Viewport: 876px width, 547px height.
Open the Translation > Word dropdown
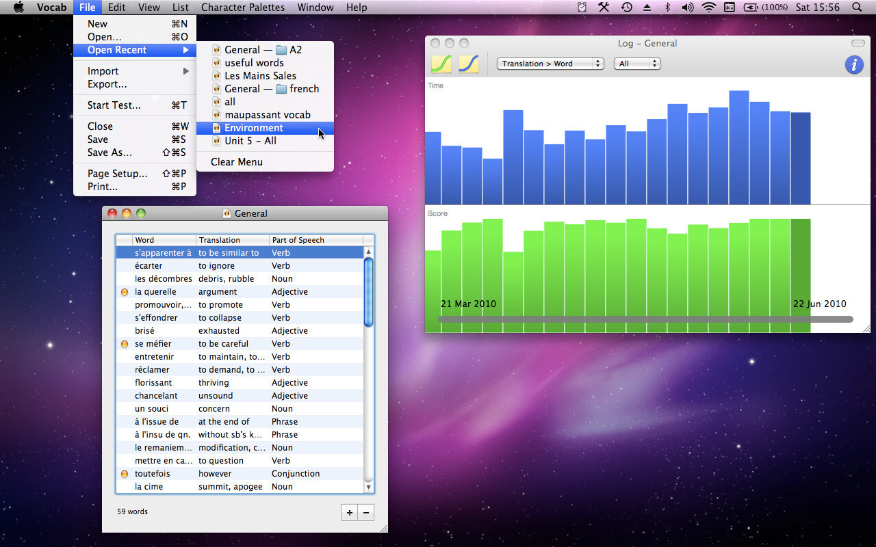click(550, 64)
